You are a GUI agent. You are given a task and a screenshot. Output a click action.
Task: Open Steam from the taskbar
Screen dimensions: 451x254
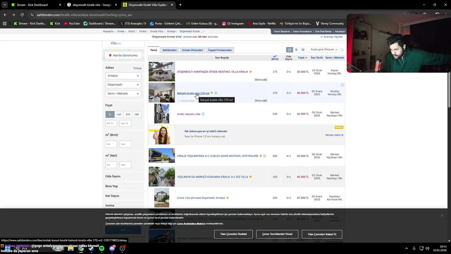click(91, 248)
